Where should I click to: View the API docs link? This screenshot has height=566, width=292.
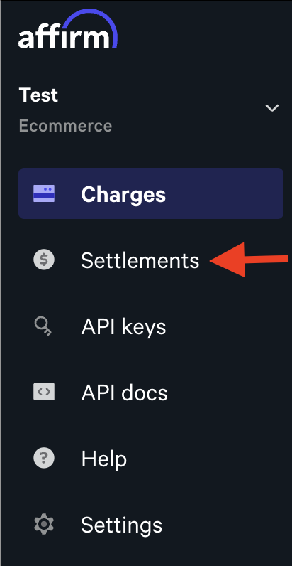(125, 393)
